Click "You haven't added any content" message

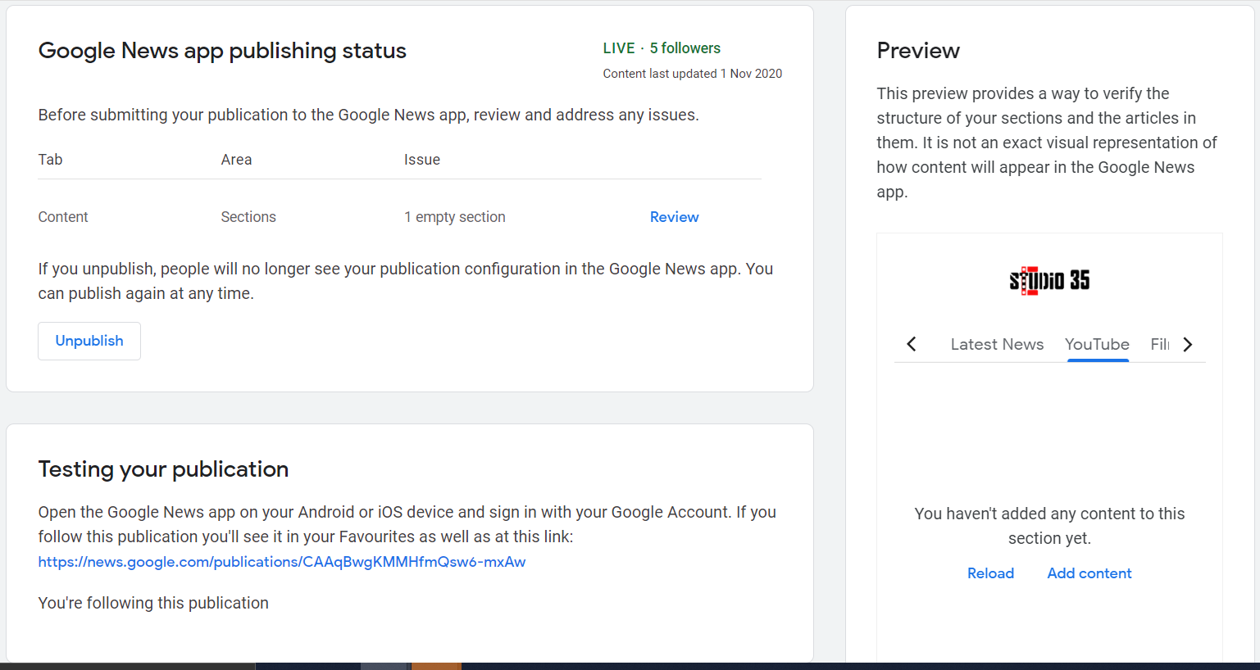(1049, 526)
